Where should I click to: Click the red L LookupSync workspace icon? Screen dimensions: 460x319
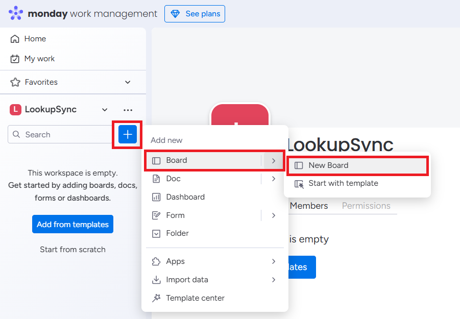pyautogui.click(x=15, y=109)
